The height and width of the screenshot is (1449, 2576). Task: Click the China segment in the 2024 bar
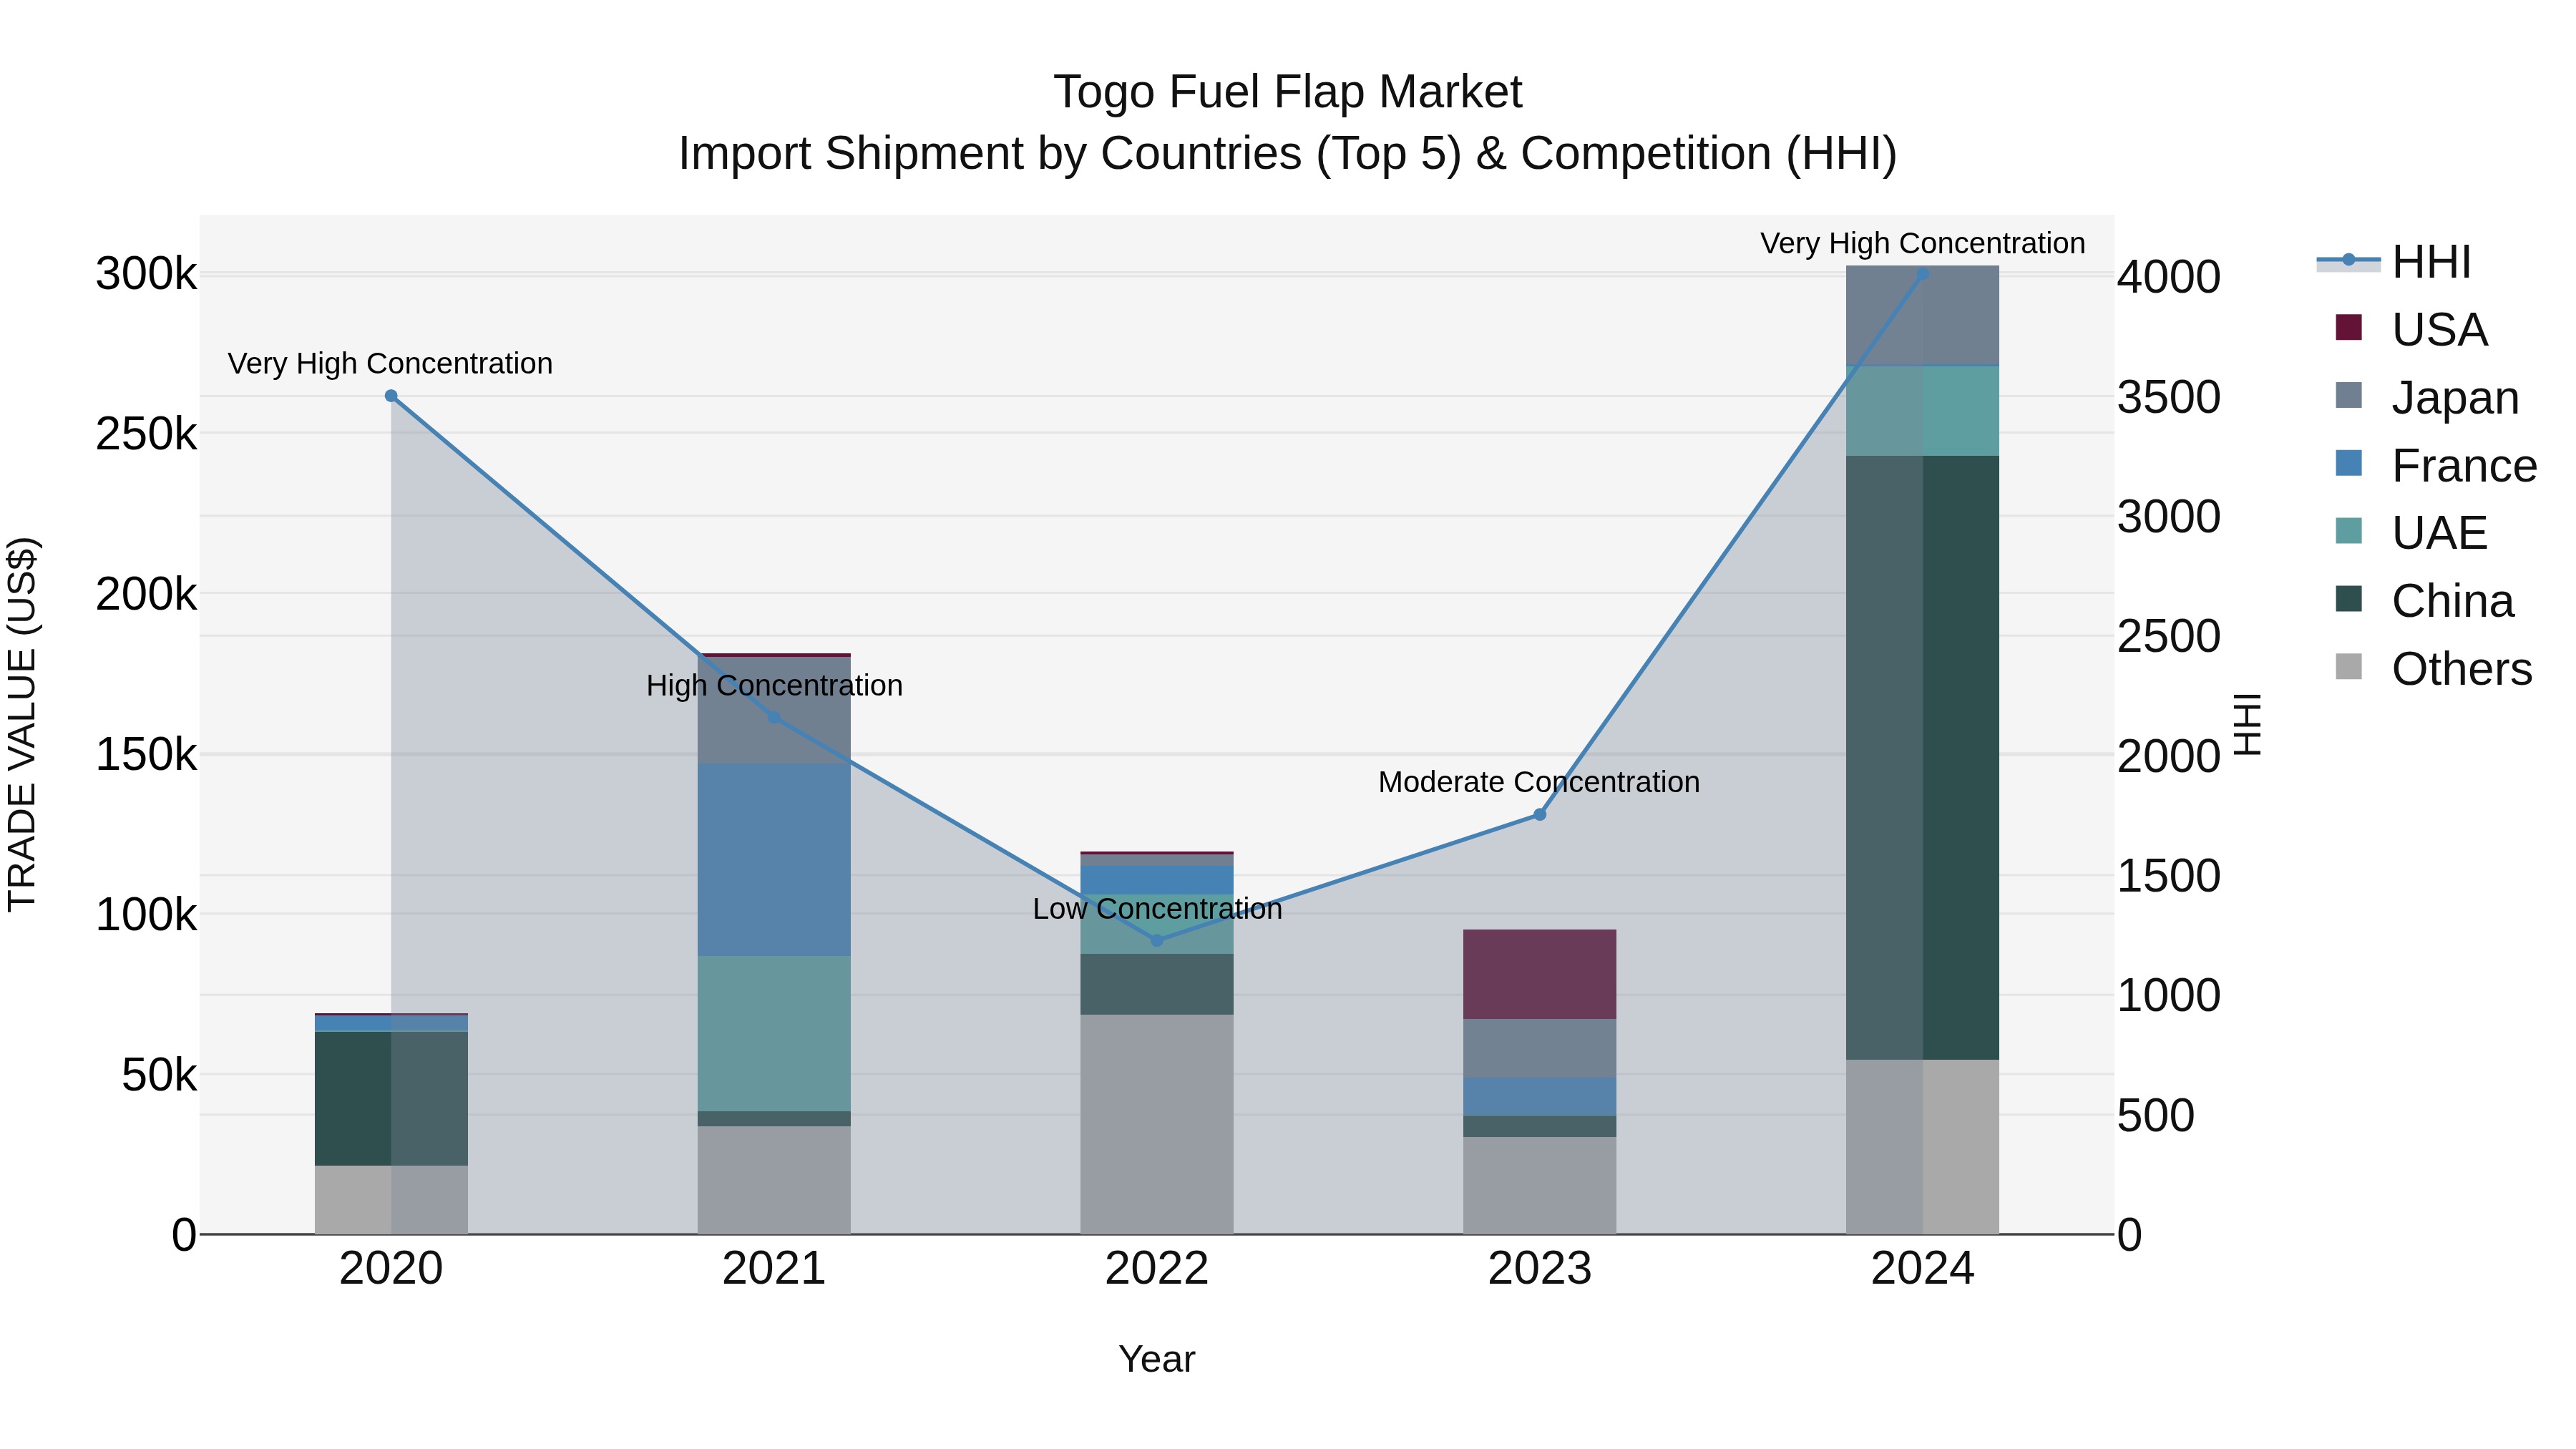(1922, 757)
